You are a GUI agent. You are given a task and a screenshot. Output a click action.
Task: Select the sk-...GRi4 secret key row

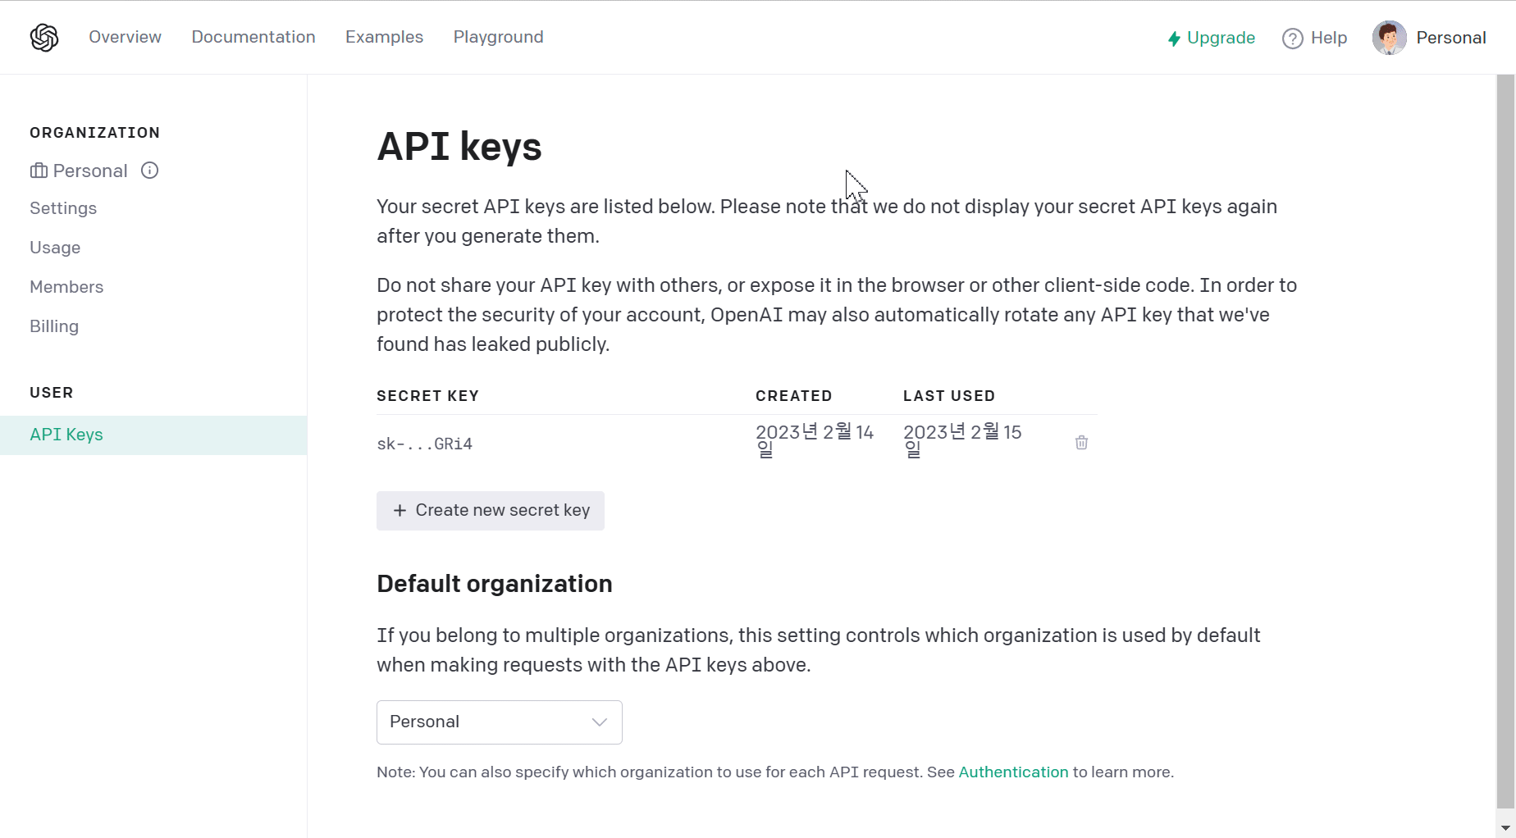pyautogui.click(x=737, y=443)
